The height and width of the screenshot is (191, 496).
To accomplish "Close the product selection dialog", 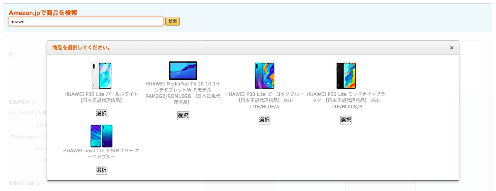I will (x=452, y=48).
